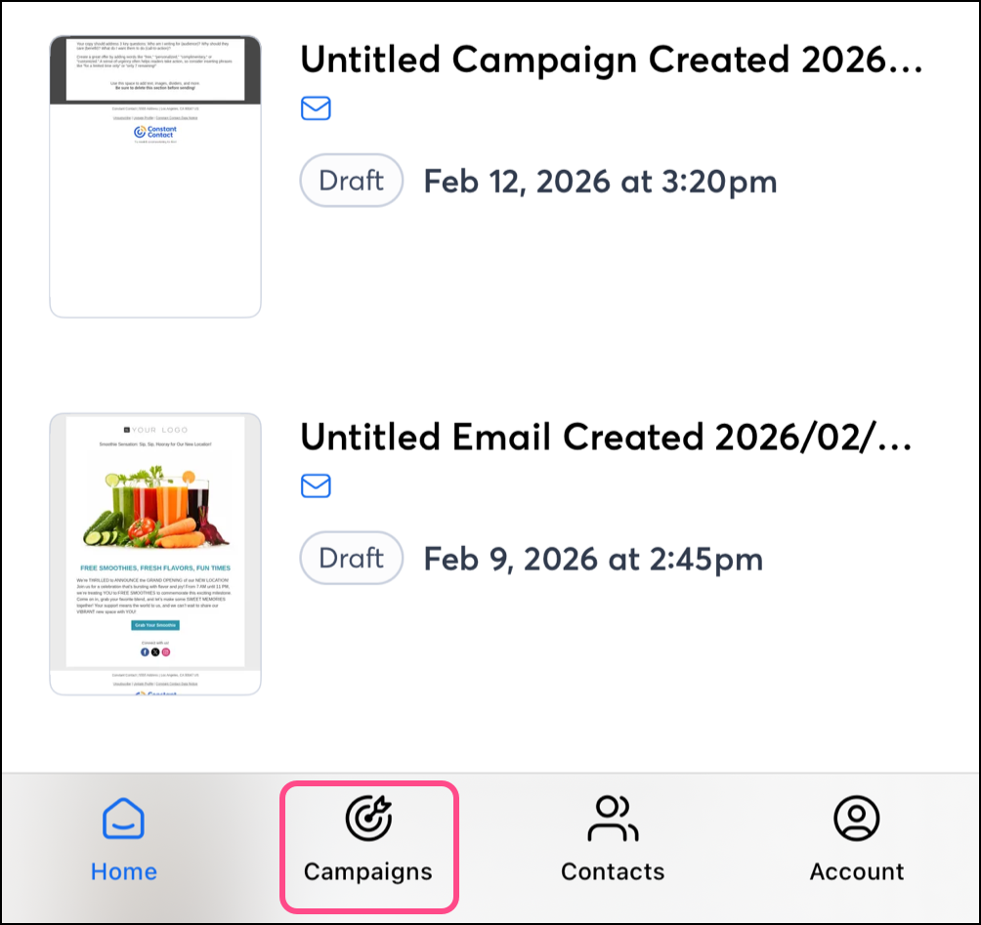This screenshot has width=981, height=925.
Task: Open Contacts using the people icon
Action: coord(613,819)
